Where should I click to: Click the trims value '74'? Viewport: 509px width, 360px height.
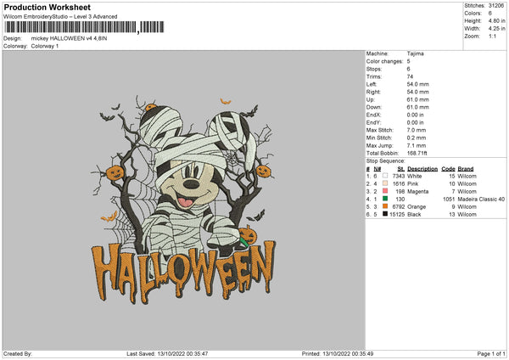point(410,76)
